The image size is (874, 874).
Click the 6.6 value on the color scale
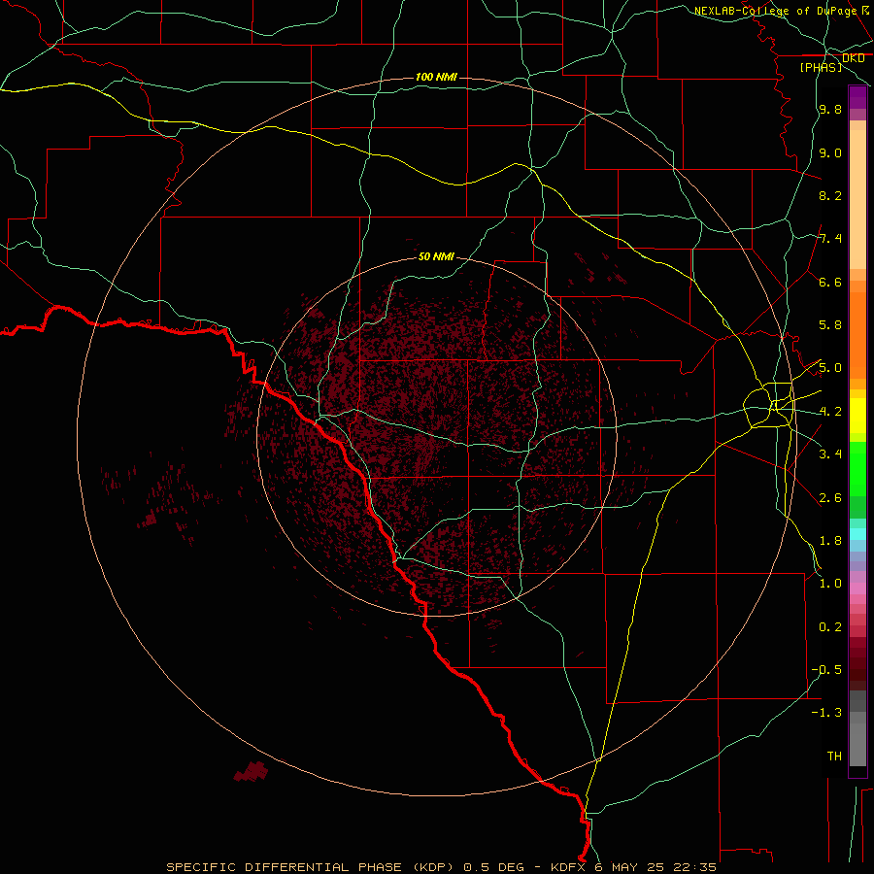[830, 282]
